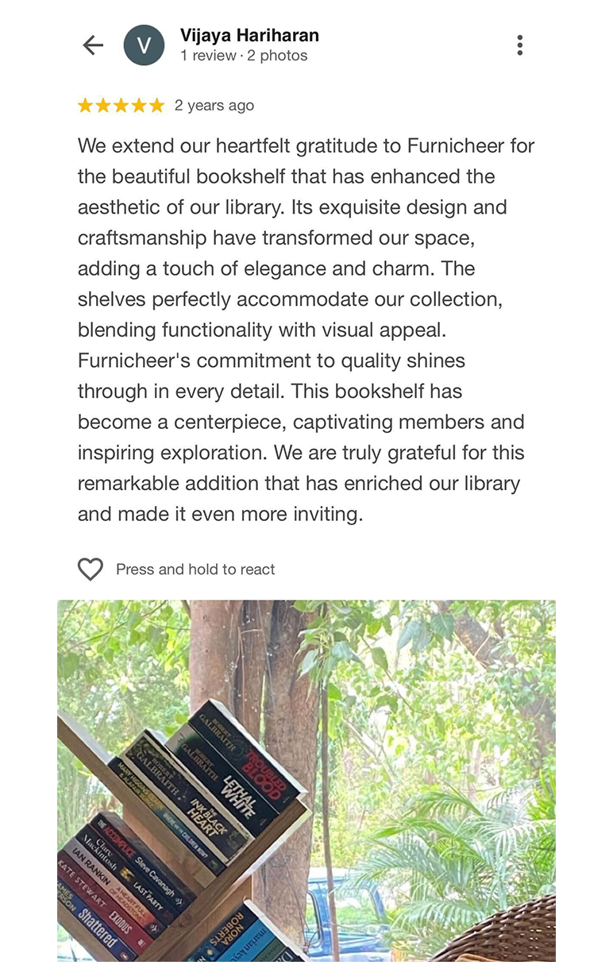Screen dimensions: 613x969
Task: Click the first rating star
Action: click(85, 106)
